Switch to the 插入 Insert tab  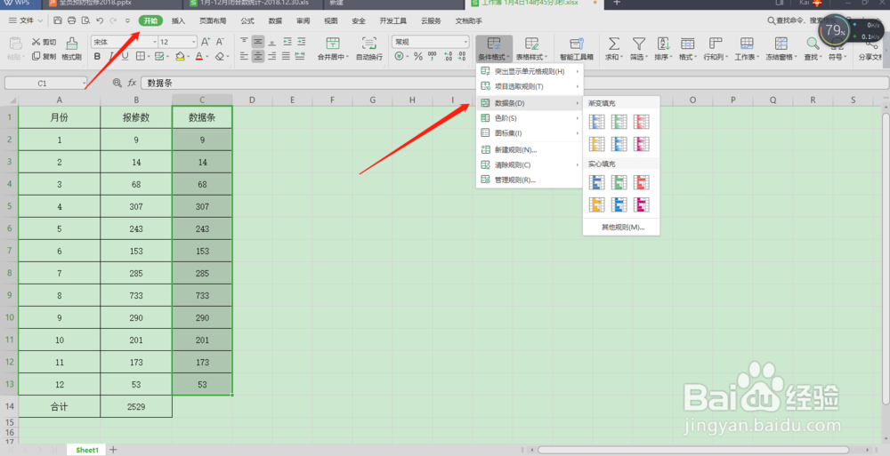pyautogui.click(x=178, y=21)
